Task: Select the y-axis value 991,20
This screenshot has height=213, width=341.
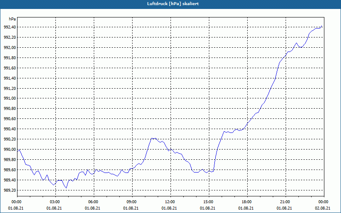Action: click(x=10, y=89)
